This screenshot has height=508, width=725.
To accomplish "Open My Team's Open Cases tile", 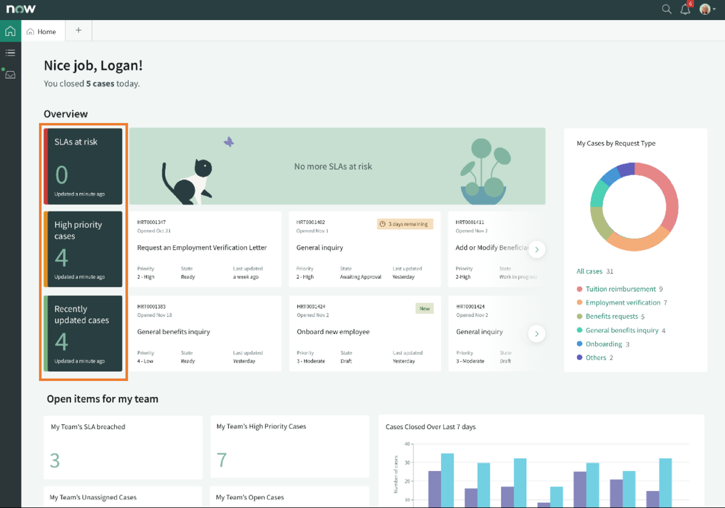I will pyautogui.click(x=289, y=497).
